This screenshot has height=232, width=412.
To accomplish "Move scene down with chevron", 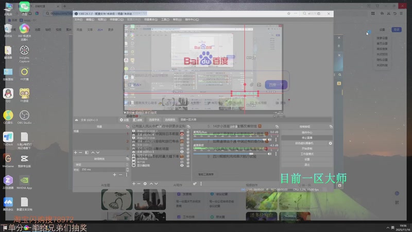I will tap(98, 153).
